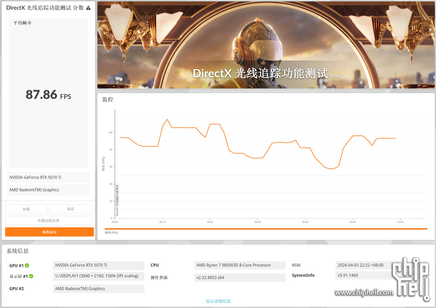Run the test again with 再次运行
This screenshot has height=308, width=436.
[49, 232]
